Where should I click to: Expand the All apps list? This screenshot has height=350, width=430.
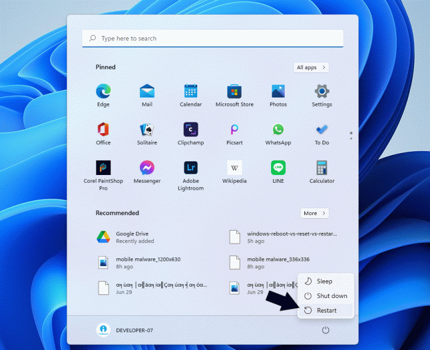(x=311, y=67)
